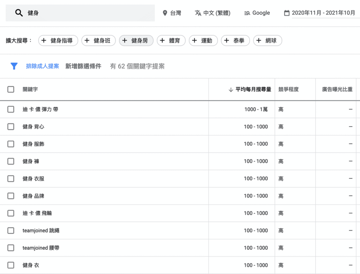Sort by the 競爭程度 column header
The width and height of the screenshot is (360, 274).
click(x=288, y=89)
